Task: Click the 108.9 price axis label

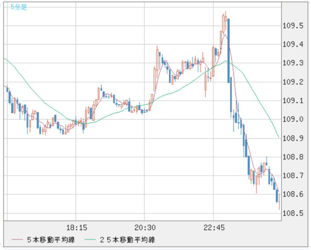Action: (x=294, y=138)
